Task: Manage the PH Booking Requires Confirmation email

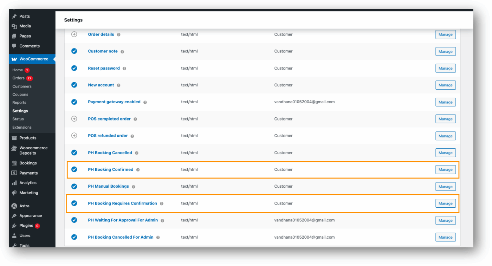Action: tap(446, 203)
